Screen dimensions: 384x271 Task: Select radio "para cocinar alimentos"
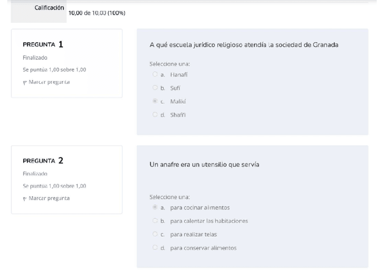coord(155,208)
